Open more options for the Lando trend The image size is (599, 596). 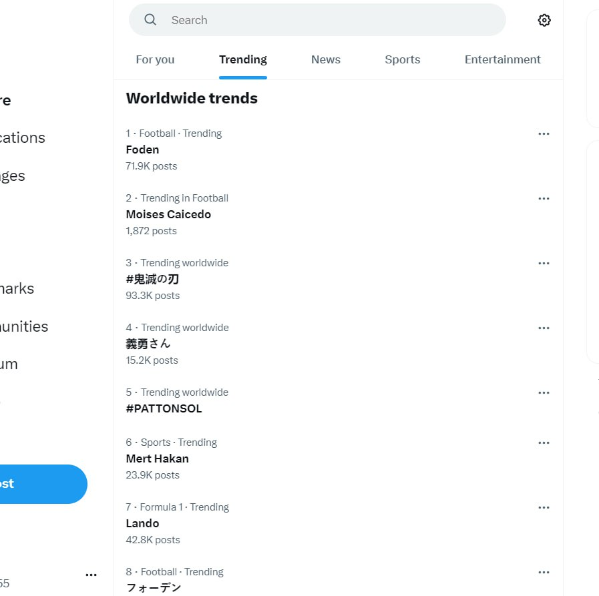(544, 507)
